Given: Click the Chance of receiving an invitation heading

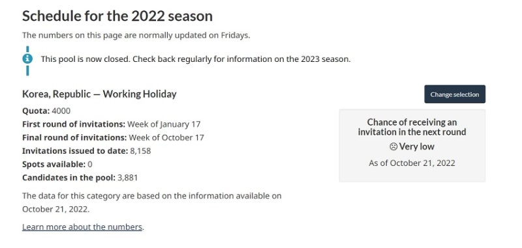Looking at the screenshot, I should 412,127.
